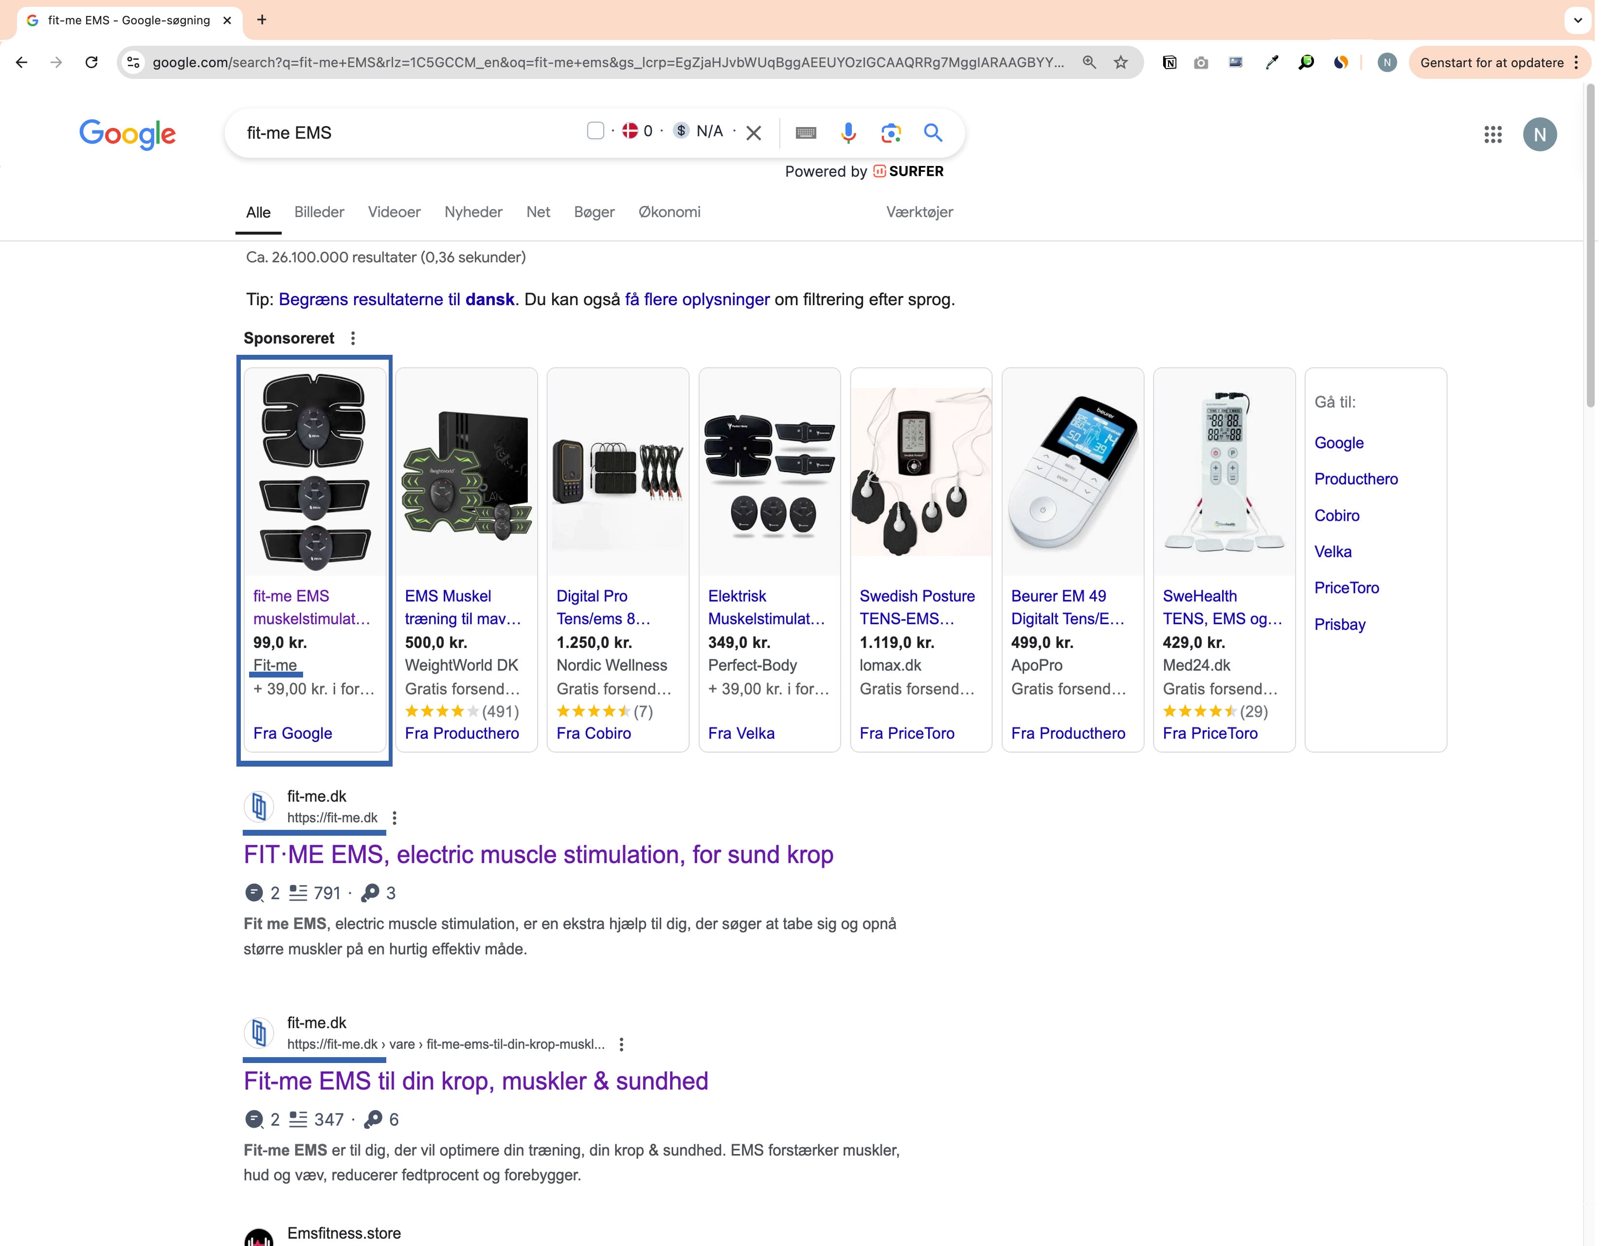Image resolution: width=1602 pixels, height=1246 pixels.
Task: Open the tab list chevron in the browser
Action: pyautogui.click(x=1577, y=20)
